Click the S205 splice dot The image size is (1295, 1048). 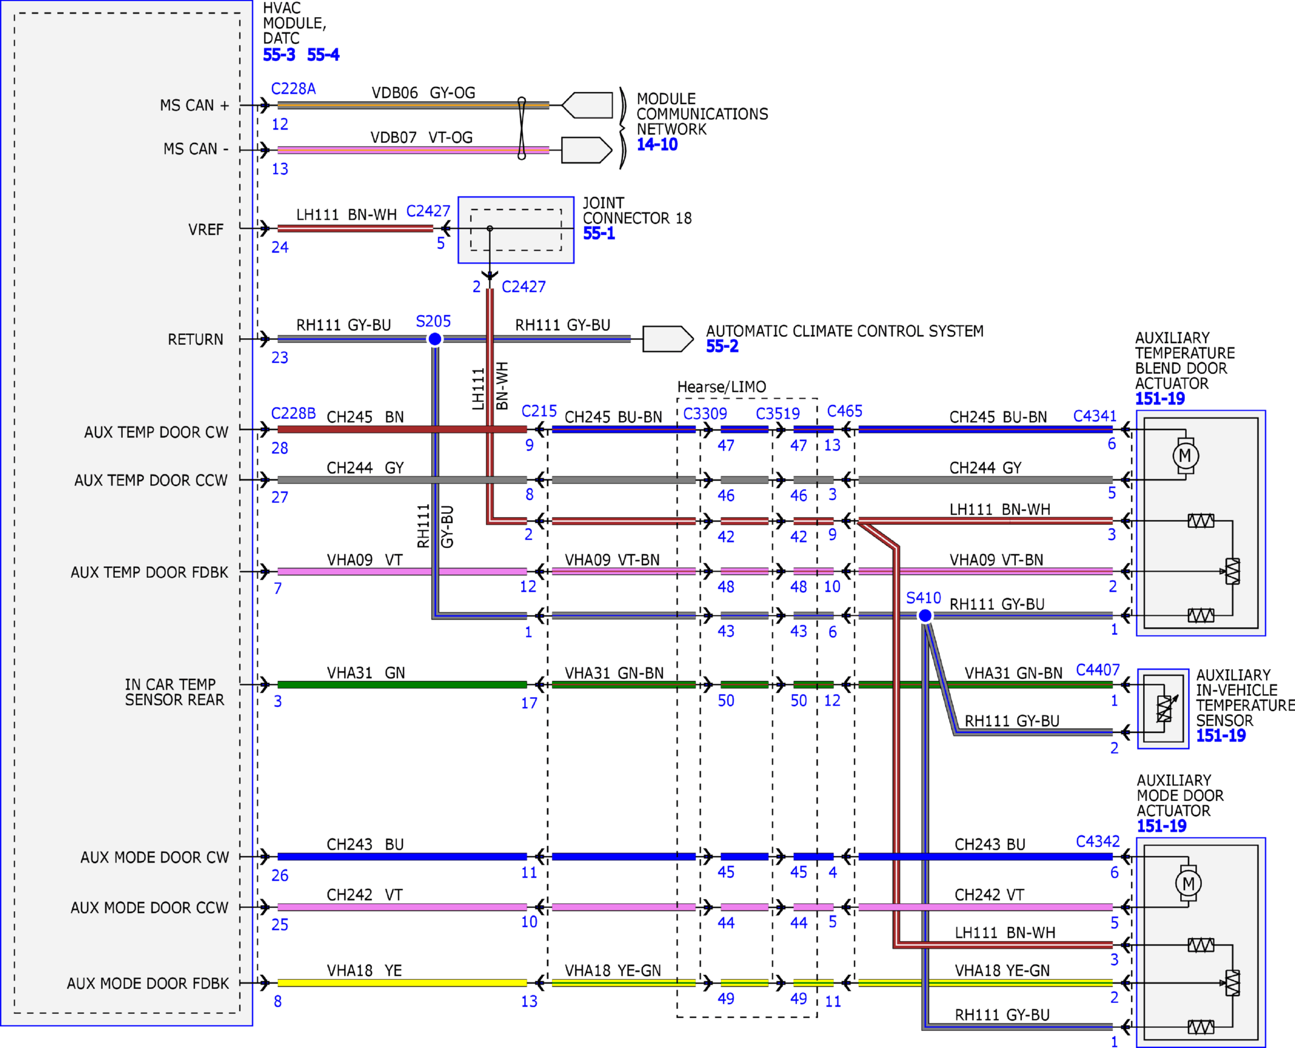pyautogui.click(x=435, y=339)
